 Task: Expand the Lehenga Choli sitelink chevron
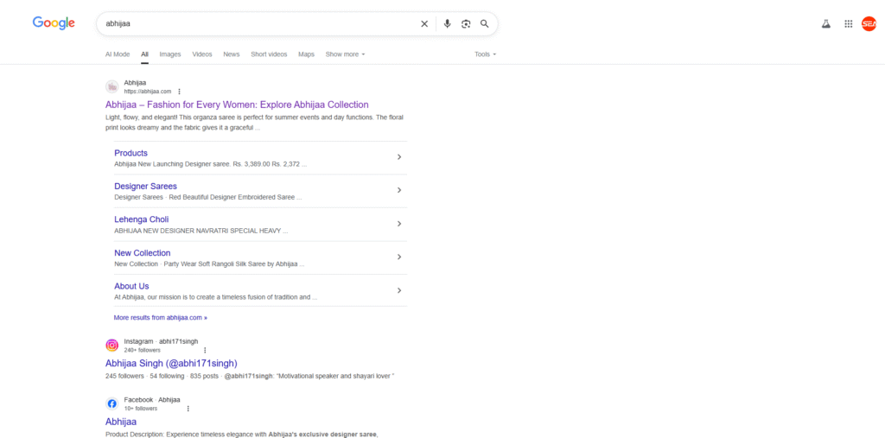pos(399,224)
